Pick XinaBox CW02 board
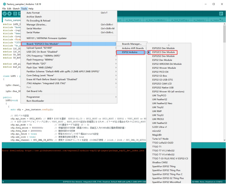This screenshot has width=226, height=185. 169,162
